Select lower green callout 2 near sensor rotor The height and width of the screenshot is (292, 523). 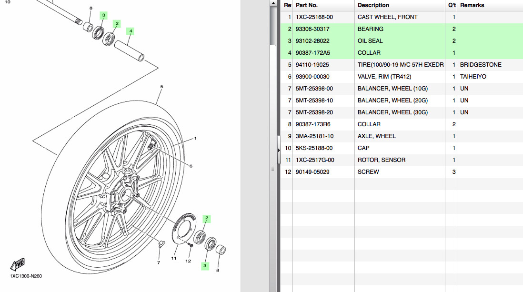click(x=206, y=219)
